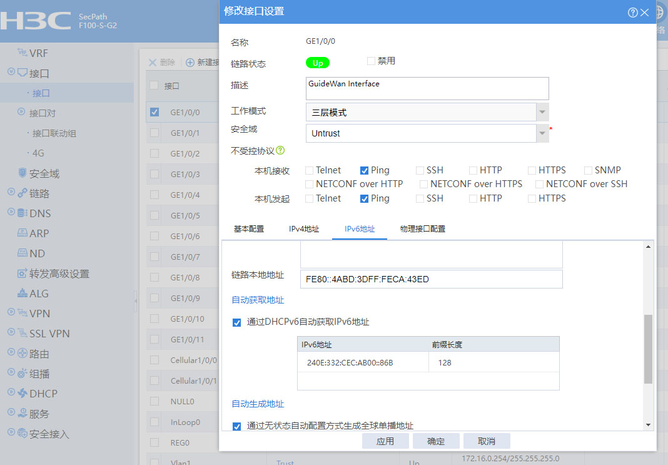Click the SSL VPN icon
Viewport: 668px width, 465px height.
[x=22, y=333]
